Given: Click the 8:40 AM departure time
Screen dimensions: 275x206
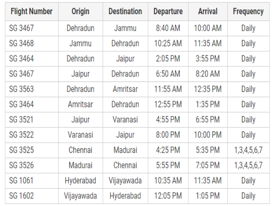Looking at the screenshot, I should click(x=168, y=28).
